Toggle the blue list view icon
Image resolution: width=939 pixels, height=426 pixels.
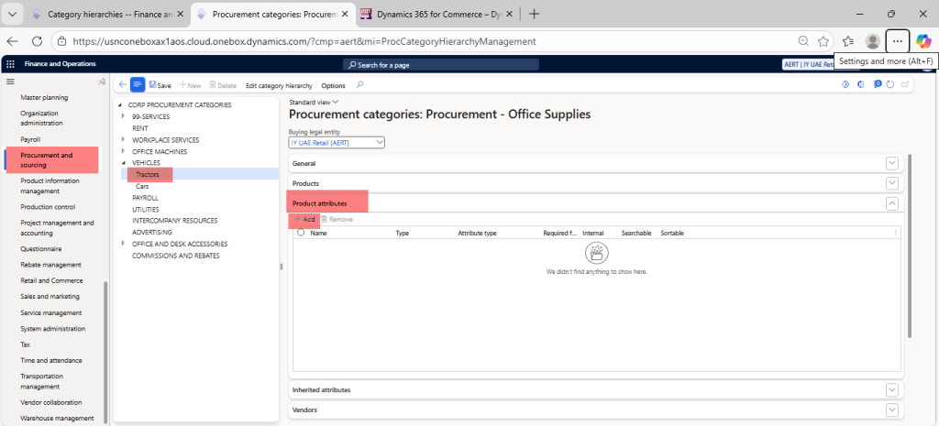point(138,85)
